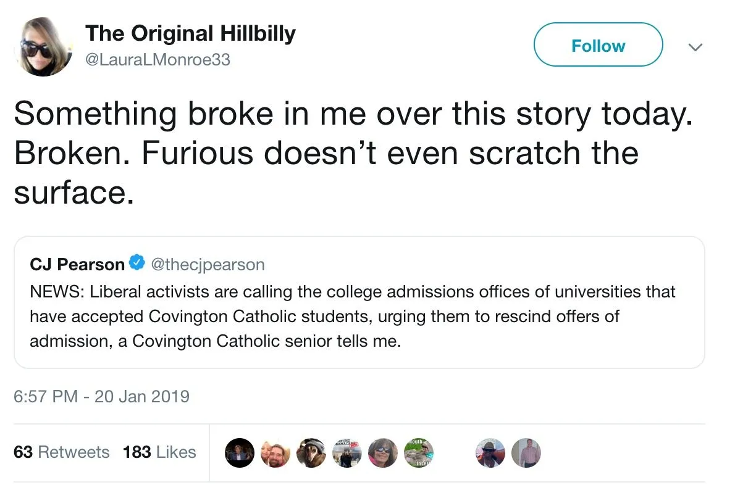This screenshot has height=485, width=735.
Task: Follow The Original Hillbilly account
Action: click(598, 45)
